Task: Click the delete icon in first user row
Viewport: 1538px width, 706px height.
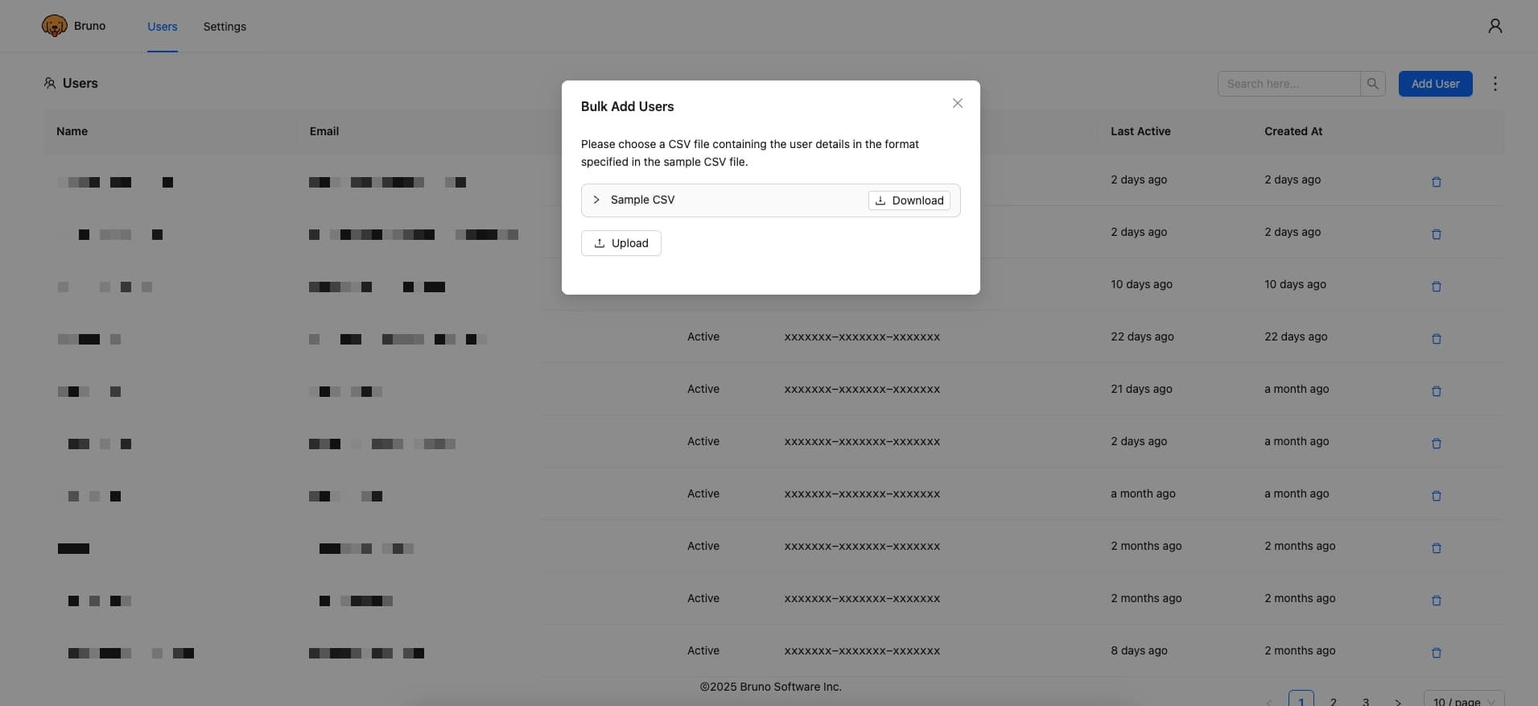Action: [1436, 182]
